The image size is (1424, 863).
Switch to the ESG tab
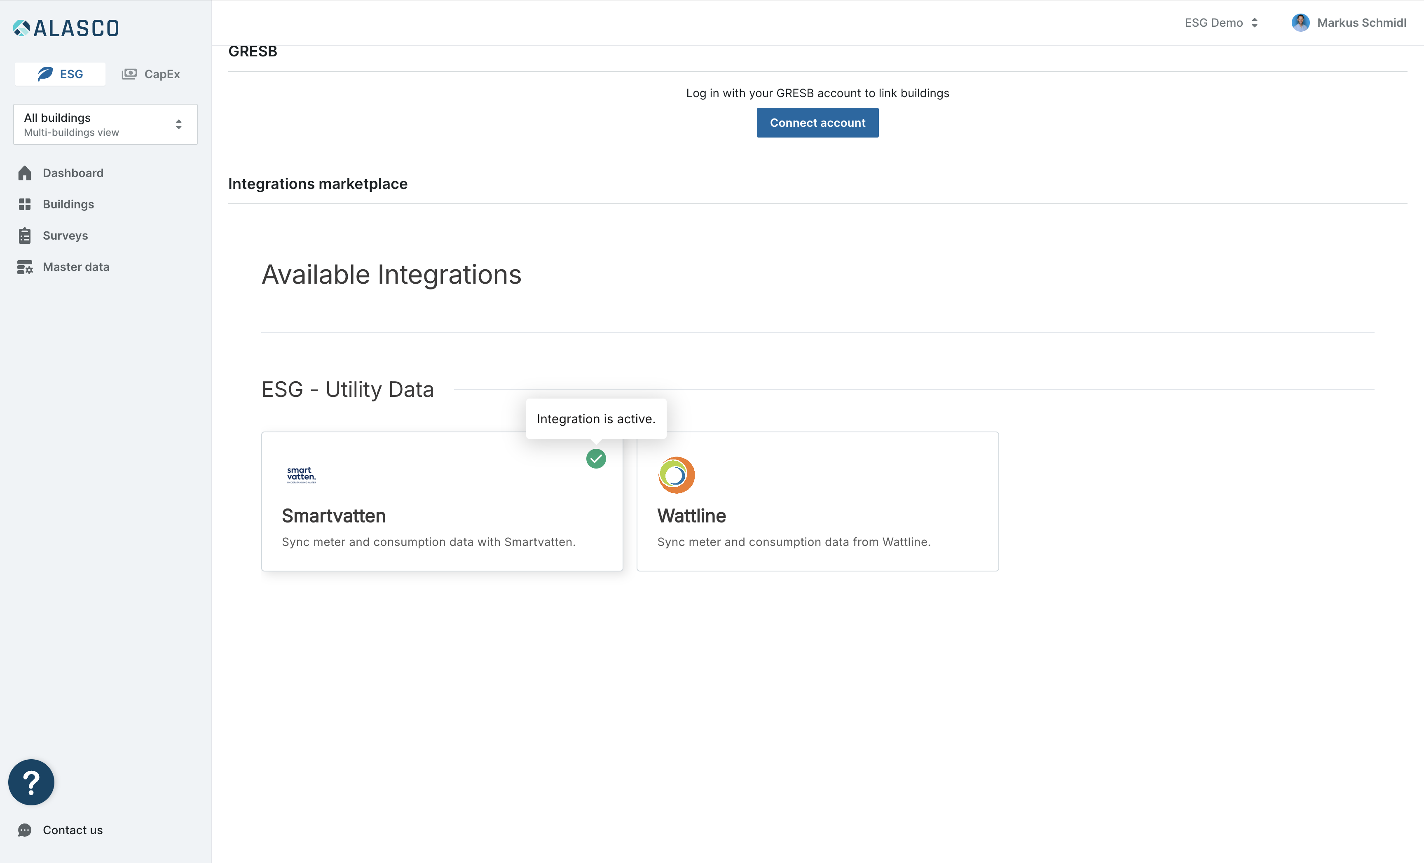coord(60,74)
